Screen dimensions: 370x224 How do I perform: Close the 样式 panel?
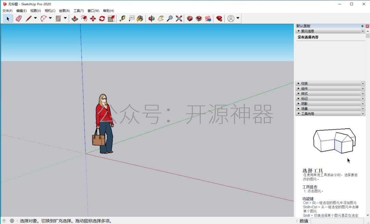(x=363, y=94)
